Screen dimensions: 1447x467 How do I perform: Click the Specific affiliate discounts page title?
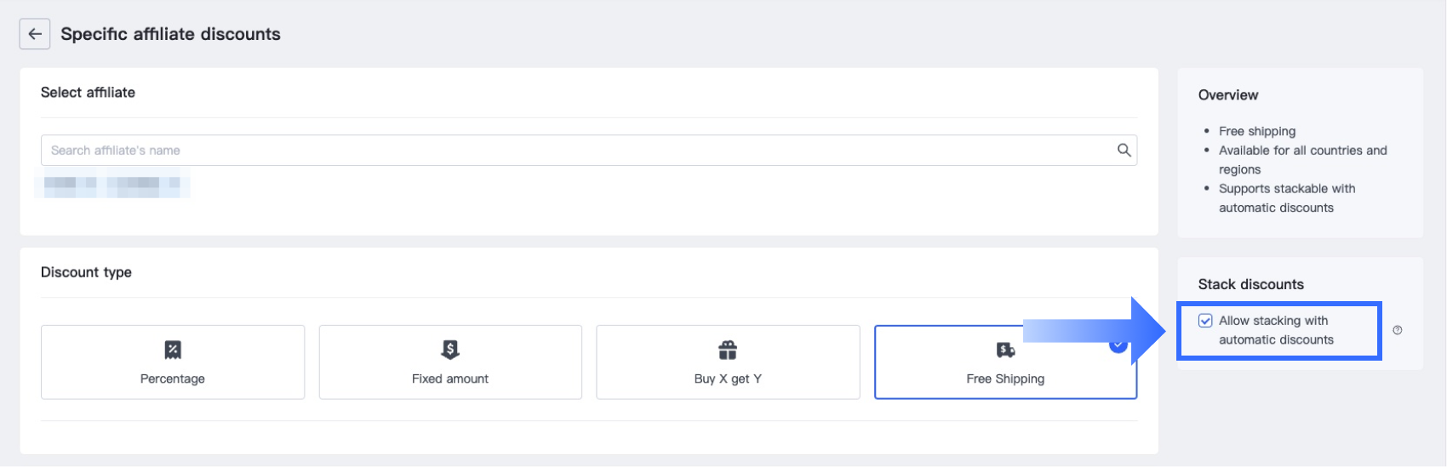170,34
